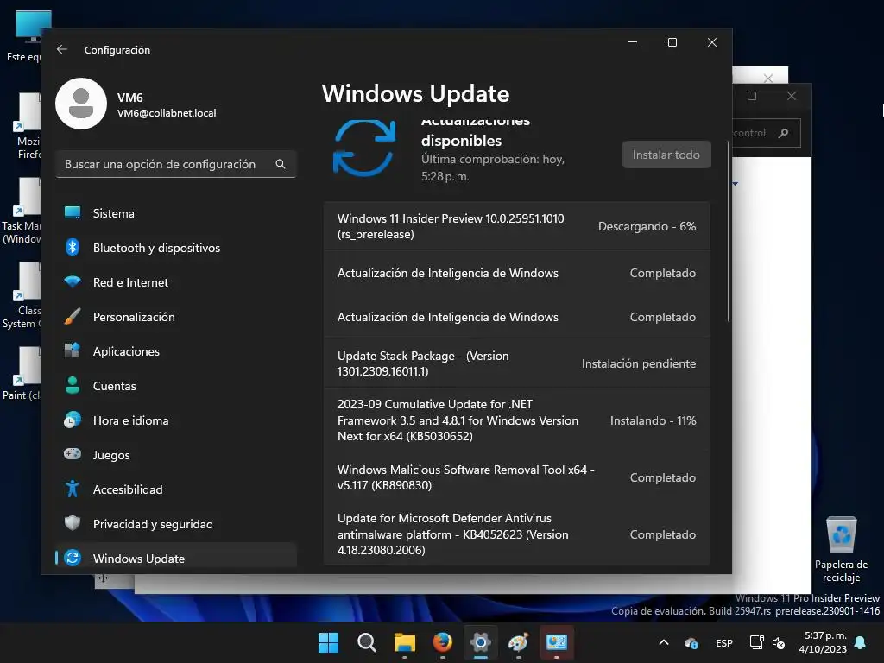Viewport: 884px width, 663px height.
Task: Open the Windows Start menu
Action: [x=328, y=642]
